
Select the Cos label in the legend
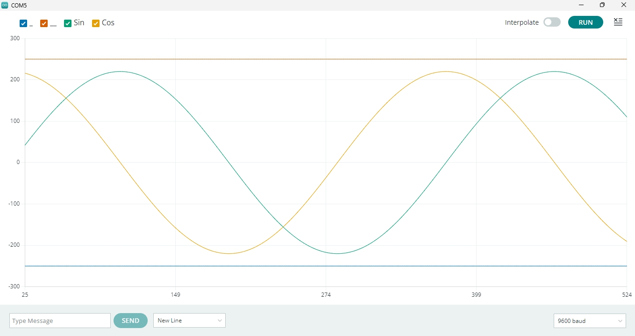(108, 22)
